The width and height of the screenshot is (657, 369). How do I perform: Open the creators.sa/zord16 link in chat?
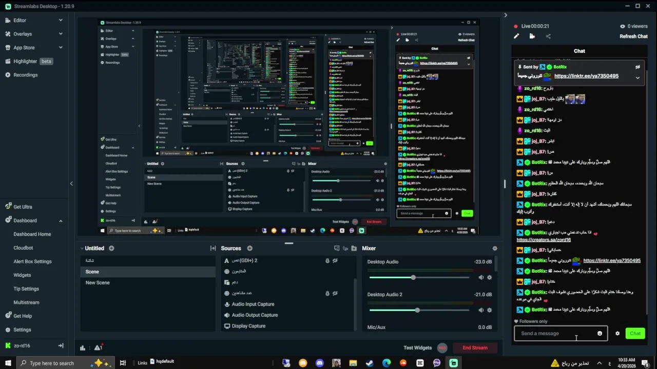pyautogui.click(x=544, y=240)
